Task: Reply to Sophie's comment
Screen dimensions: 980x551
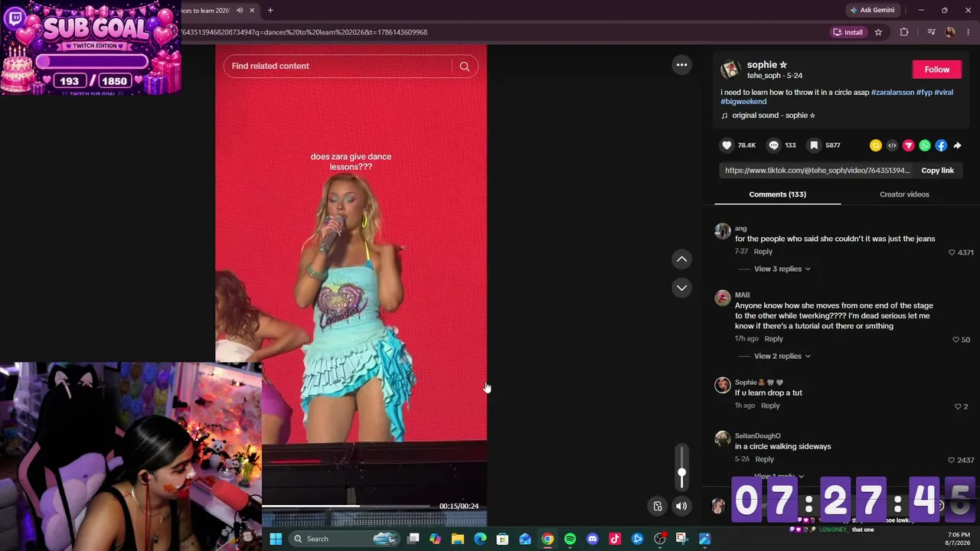Action: [x=770, y=406]
